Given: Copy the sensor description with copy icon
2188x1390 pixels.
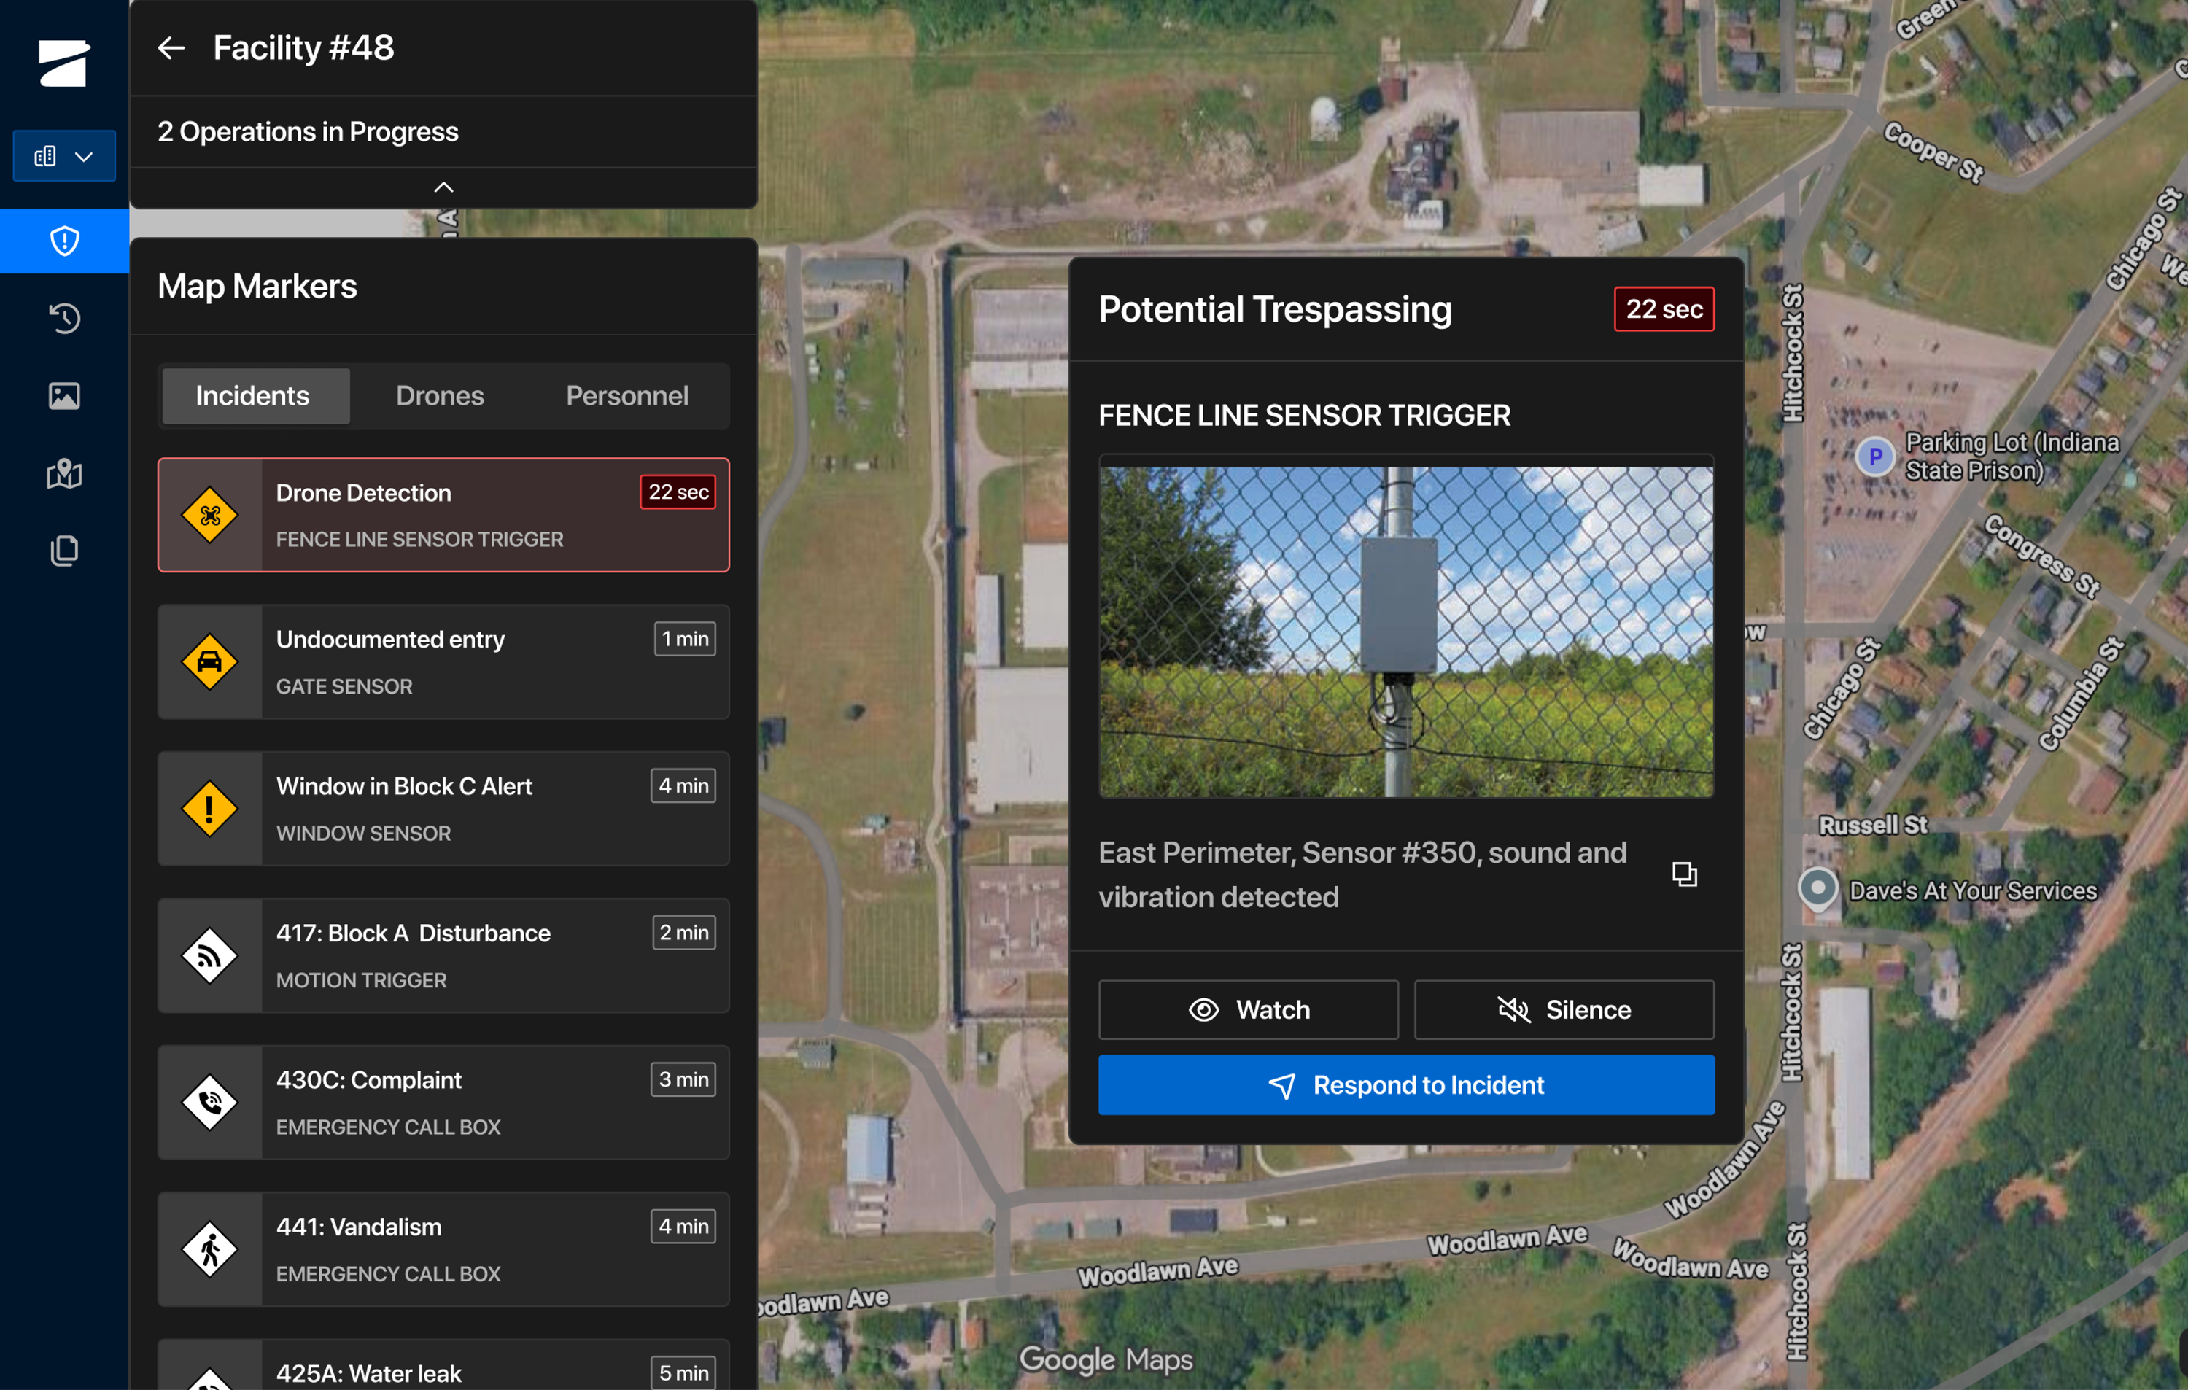Looking at the screenshot, I should pos(1685,874).
